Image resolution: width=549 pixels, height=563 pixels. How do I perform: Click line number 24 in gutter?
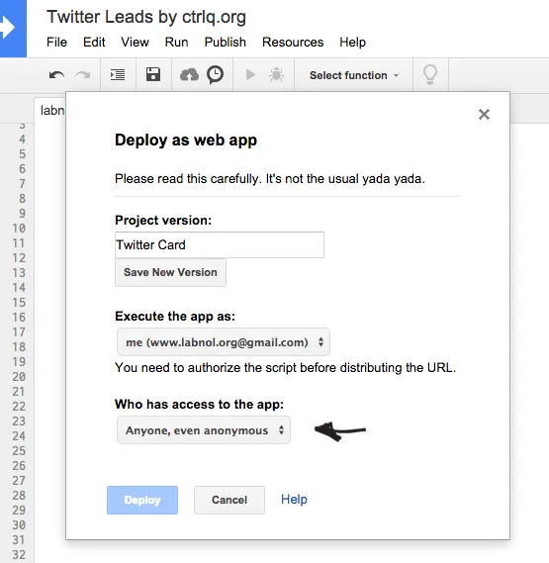point(19,436)
